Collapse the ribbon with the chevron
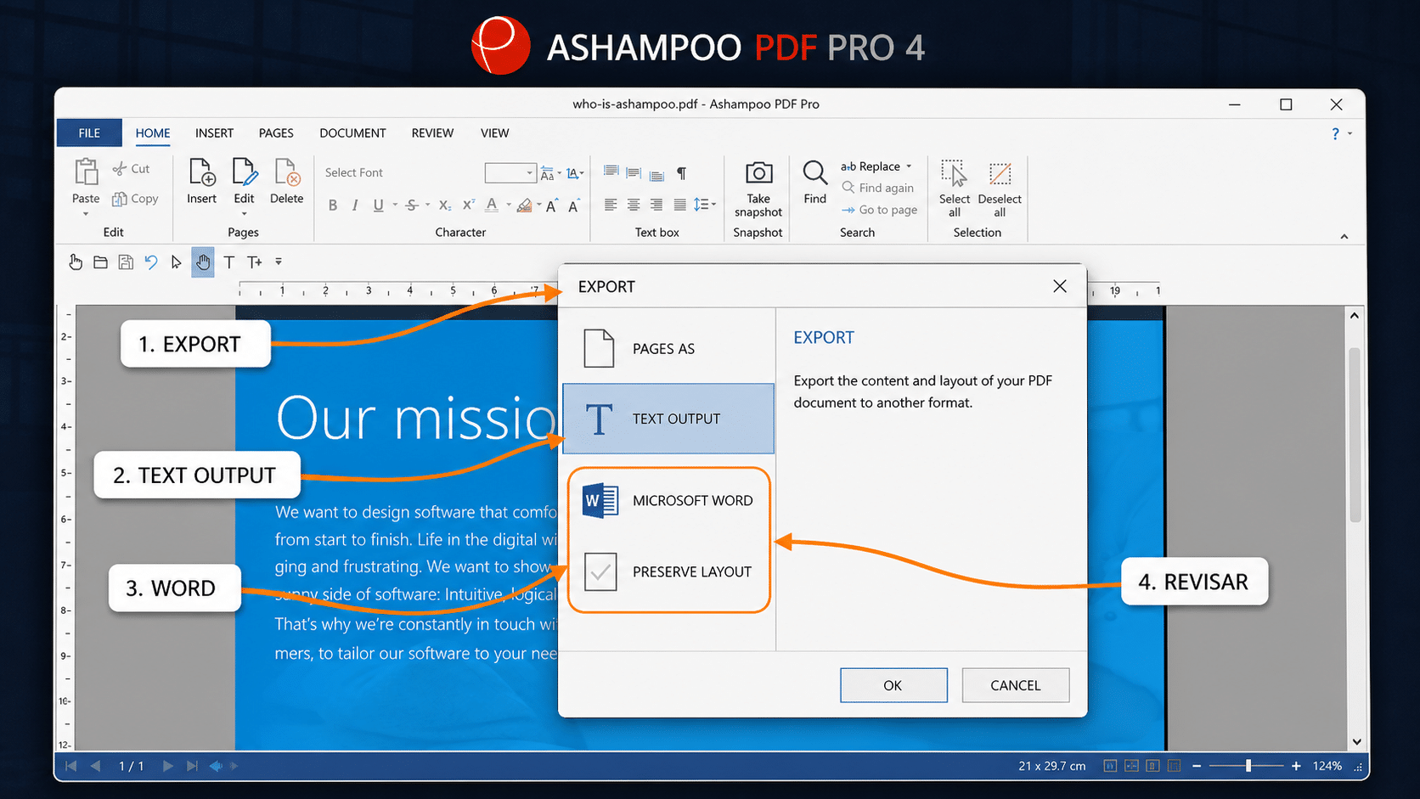Viewport: 1420px width, 799px height. click(1344, 236)
